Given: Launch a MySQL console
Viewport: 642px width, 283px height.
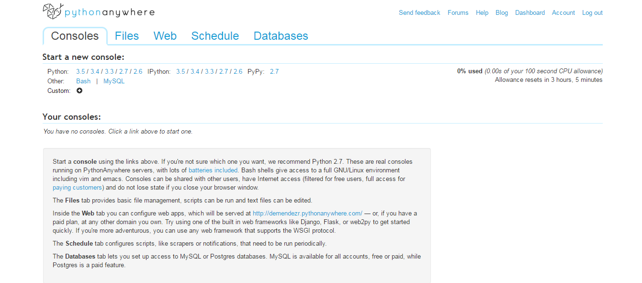Looking at the screenshot, I should [x=114, y=81].
